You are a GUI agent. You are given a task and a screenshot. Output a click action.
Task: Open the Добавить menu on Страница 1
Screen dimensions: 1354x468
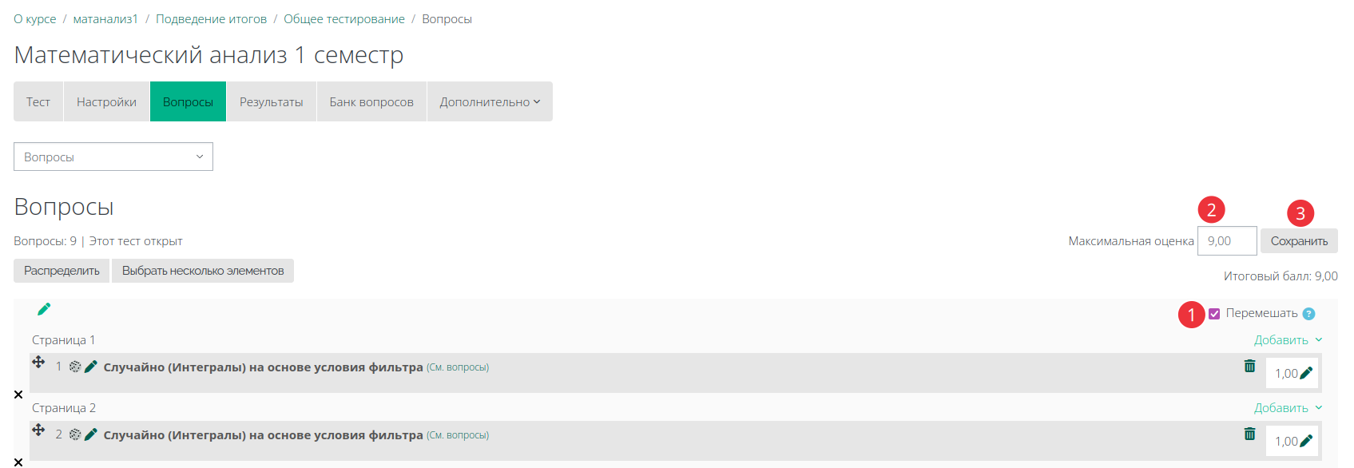coord(1288,340)
